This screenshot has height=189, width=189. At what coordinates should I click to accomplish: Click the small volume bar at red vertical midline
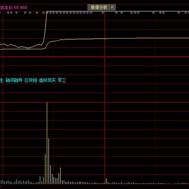point(106,181)
